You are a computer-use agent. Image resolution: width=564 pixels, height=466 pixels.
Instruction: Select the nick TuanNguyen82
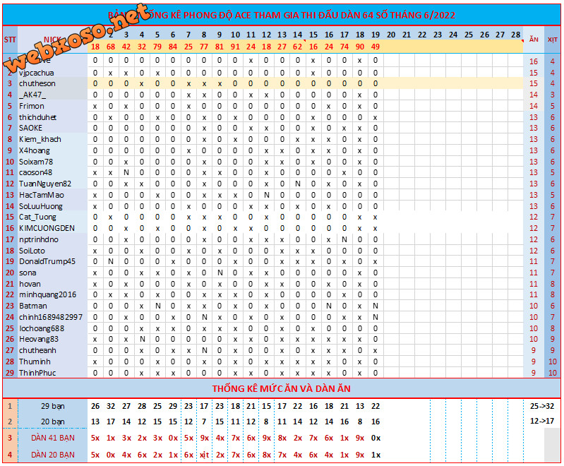(x=45, y=184)
